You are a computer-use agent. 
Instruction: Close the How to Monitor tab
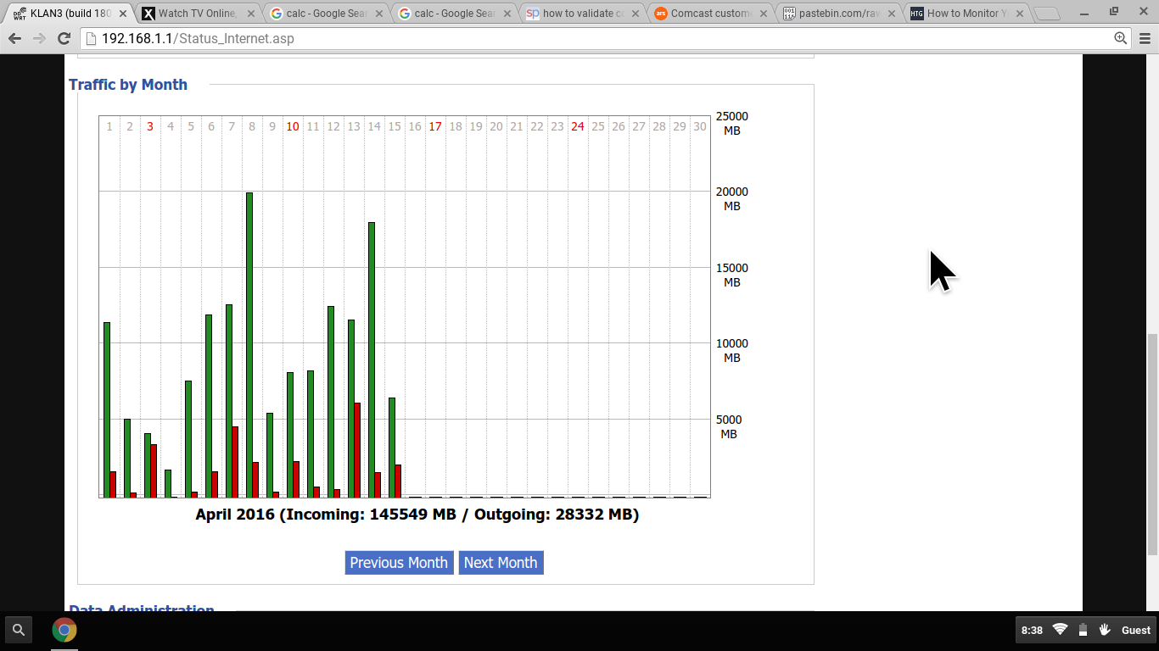click(1019, 14)
